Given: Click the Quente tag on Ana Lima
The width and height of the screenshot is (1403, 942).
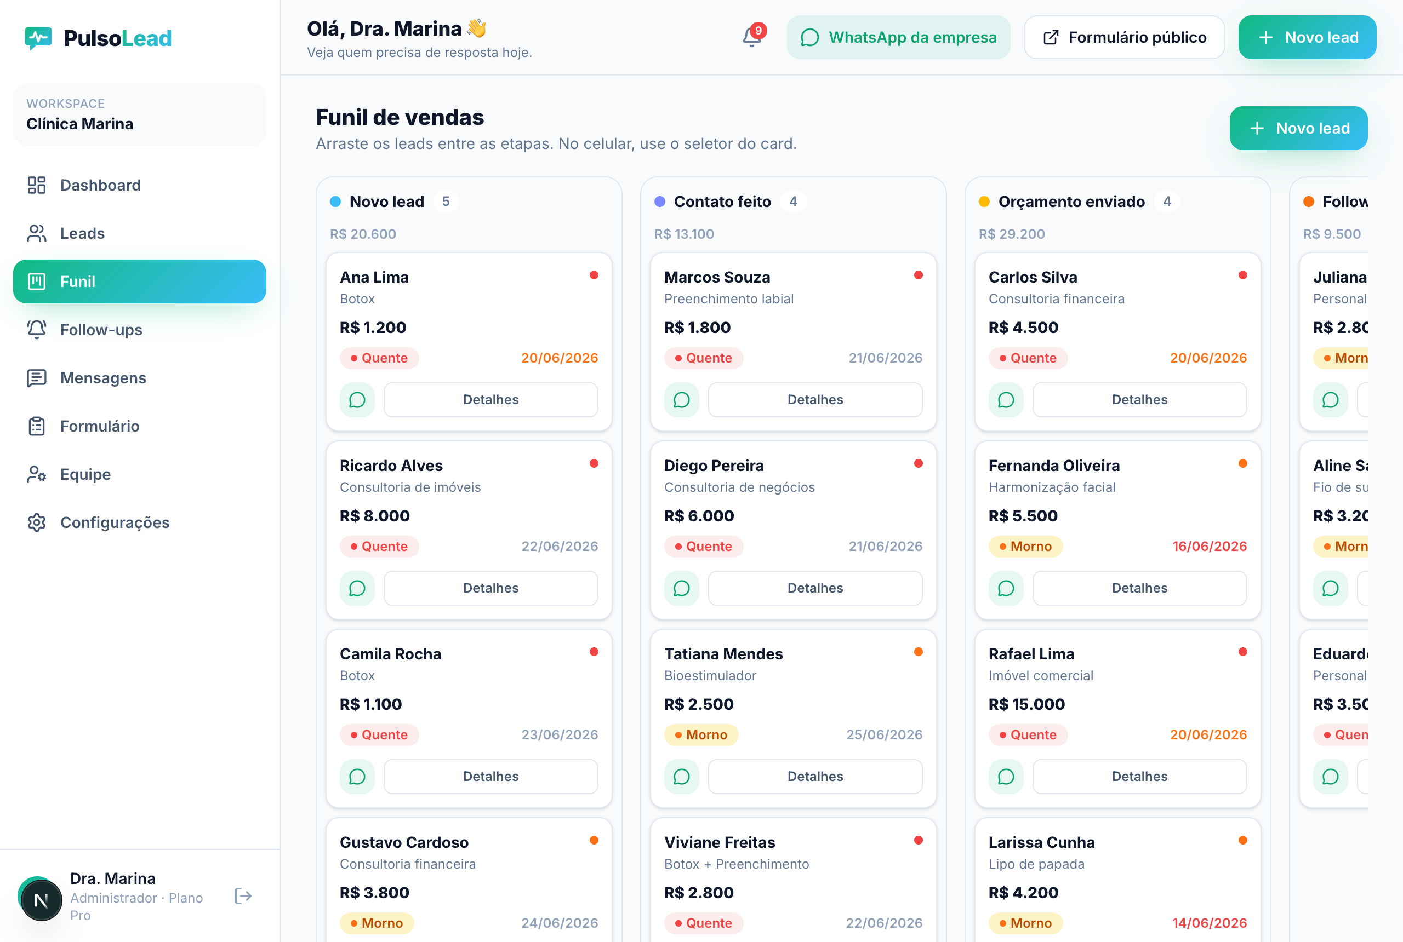Looking at the screenshot, I should (x=379, y=358).
